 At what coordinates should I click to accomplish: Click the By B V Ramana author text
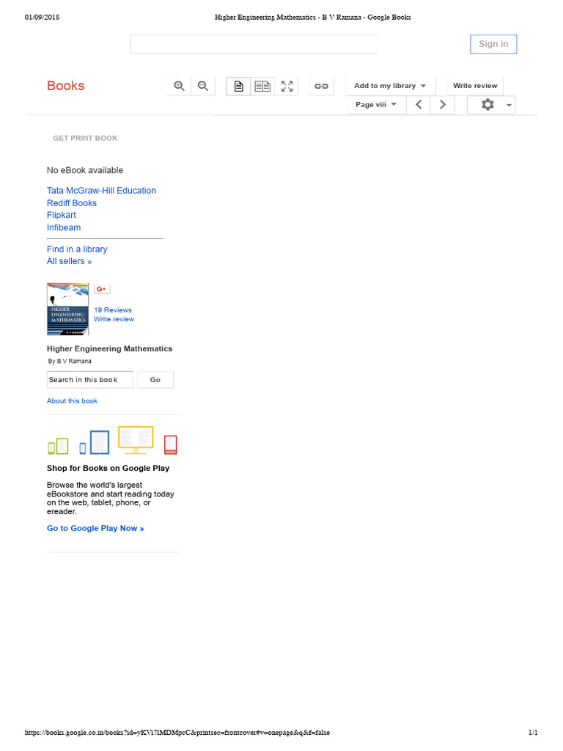tap(70, 361)
